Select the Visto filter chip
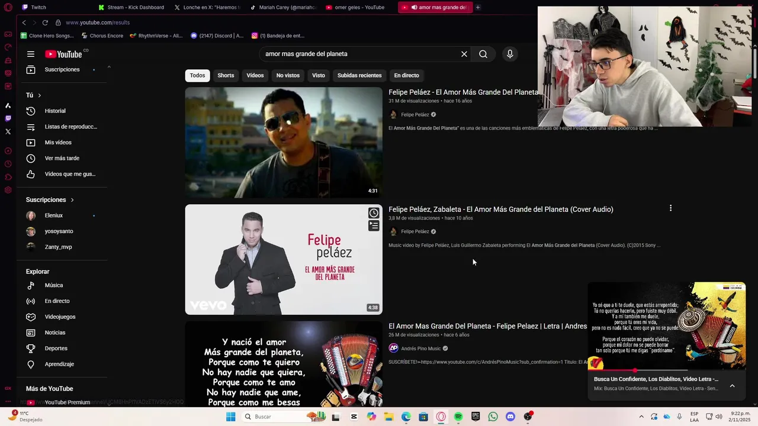758x426 pixels. coord(319,75)
